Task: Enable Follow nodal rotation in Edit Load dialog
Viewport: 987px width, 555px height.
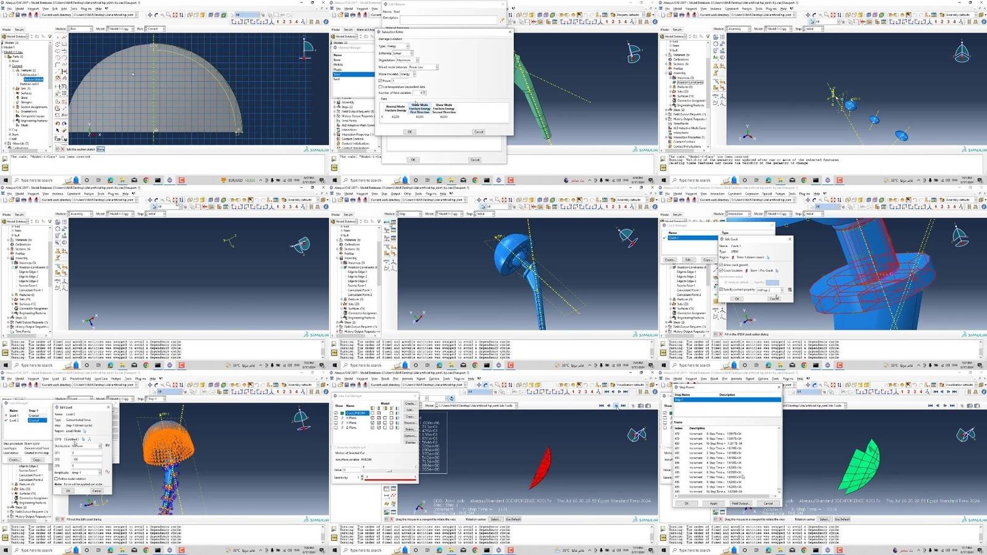Action: click(x=56, y=478)
